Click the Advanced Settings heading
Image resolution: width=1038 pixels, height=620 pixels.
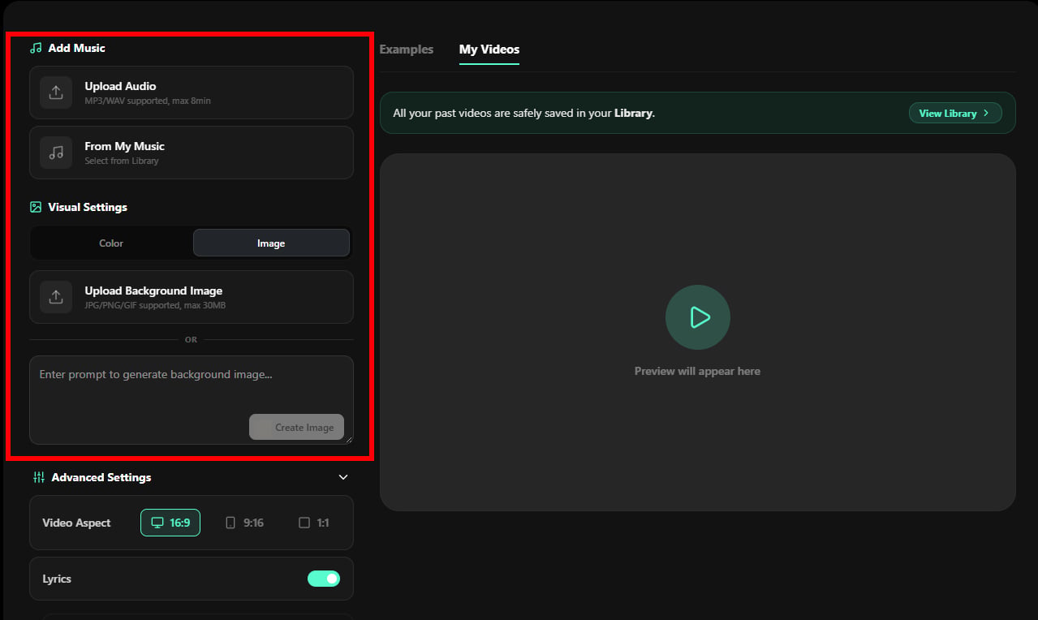point(101,477)
